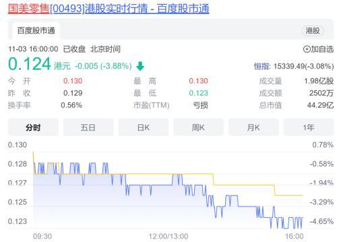This screenshot has width=337, height=242.
Task: Click the 总市值 value 44.29亿
Action: tap(320, 105)
